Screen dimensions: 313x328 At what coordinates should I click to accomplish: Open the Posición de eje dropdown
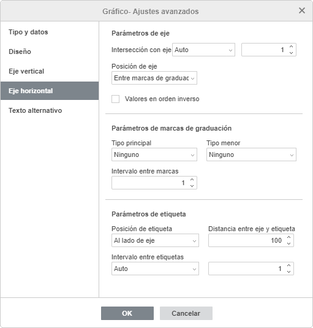(154, 78)
